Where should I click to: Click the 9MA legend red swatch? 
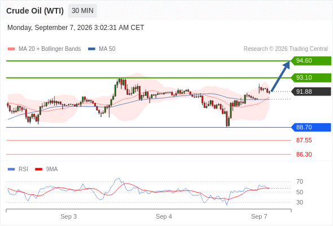click(38, 169)
